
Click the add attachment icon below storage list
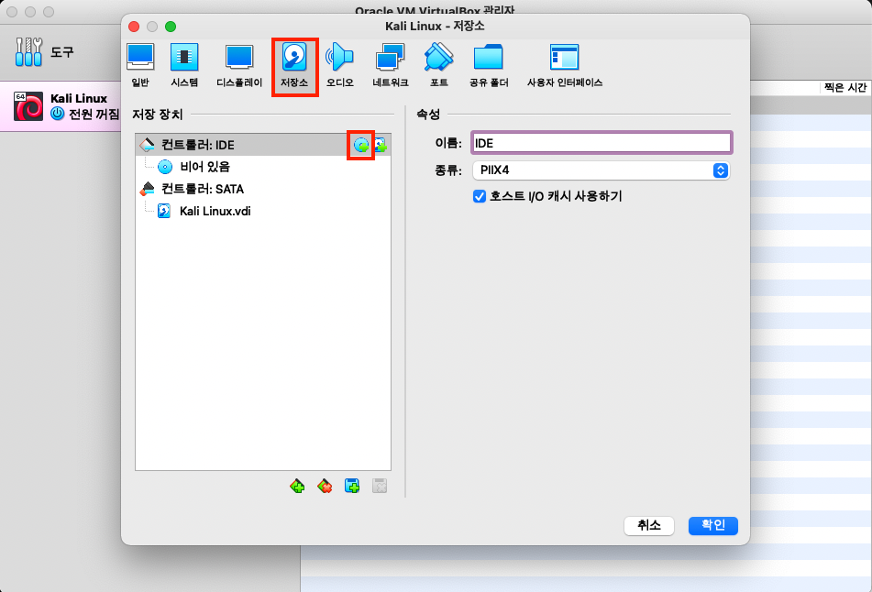pyautogui.click(x=352, y=487)
